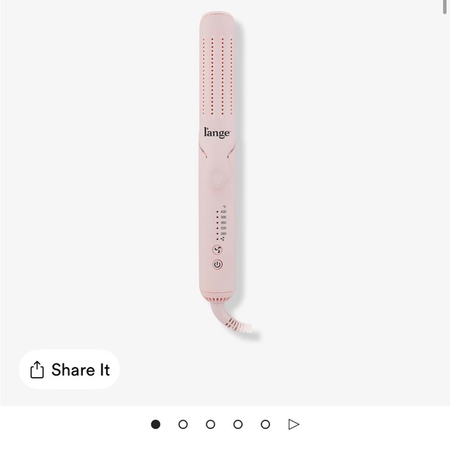The height and width of the screenshot is (450, 450).
Task: Go to the fifth carousel image dot
Action: click(265, 424)
